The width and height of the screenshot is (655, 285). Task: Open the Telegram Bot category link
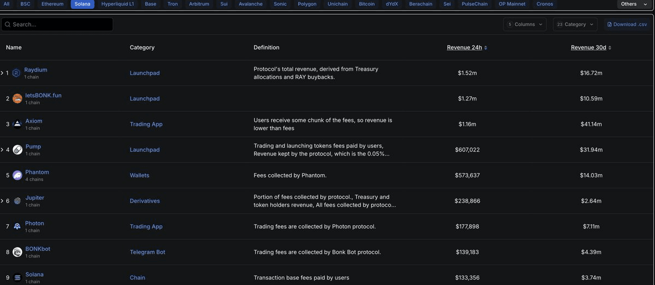coord(147,252)
